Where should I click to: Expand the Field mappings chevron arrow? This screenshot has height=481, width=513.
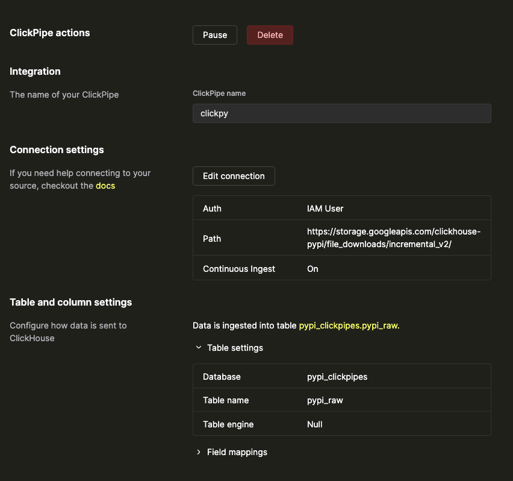pos(198,452)
